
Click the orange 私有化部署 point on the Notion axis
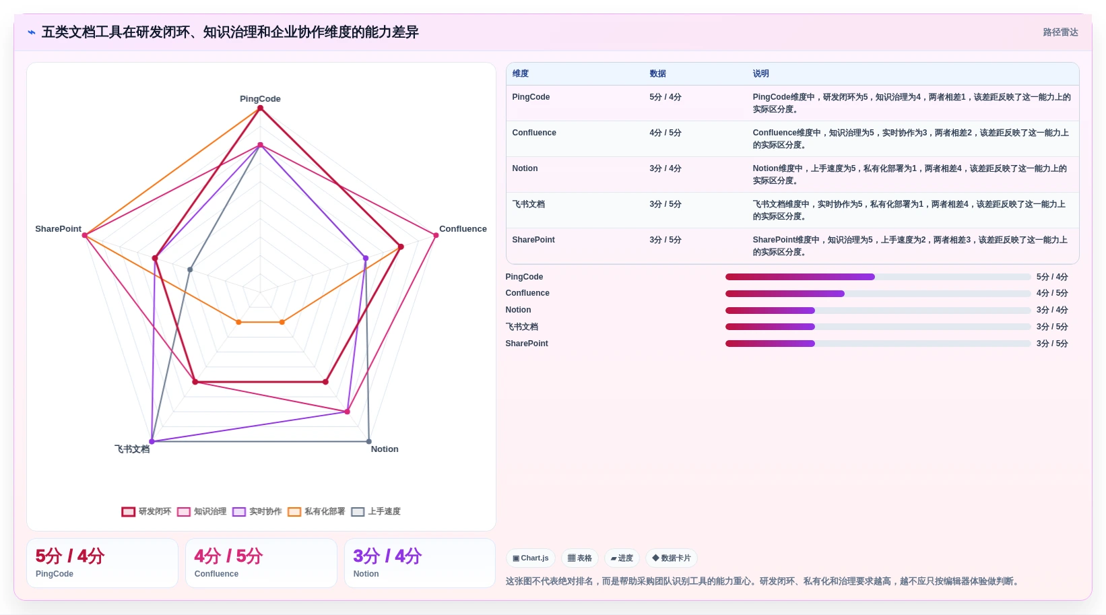(x=282, y=322)
